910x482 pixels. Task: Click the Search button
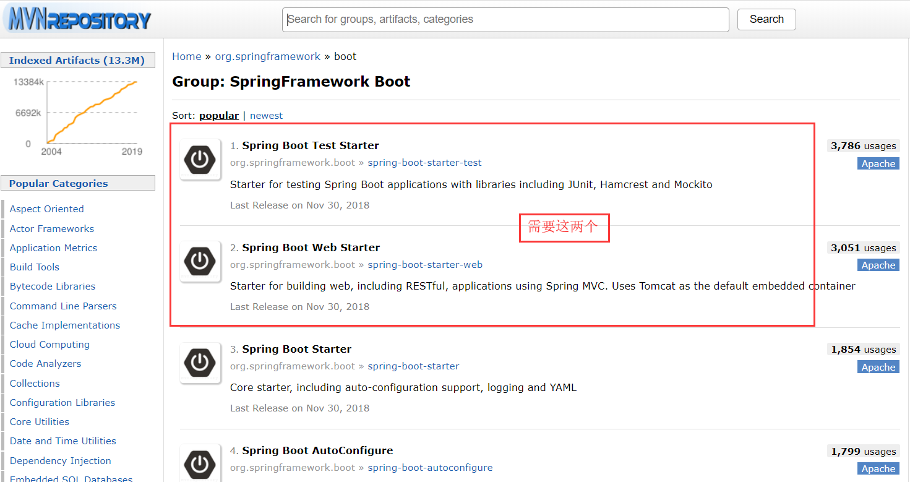point(766,19)
